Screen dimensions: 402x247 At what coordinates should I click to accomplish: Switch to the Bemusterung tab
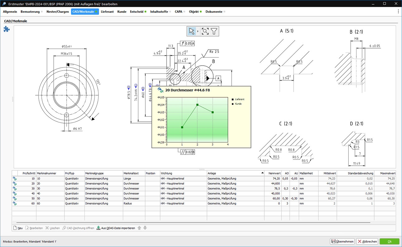(30, 12)
